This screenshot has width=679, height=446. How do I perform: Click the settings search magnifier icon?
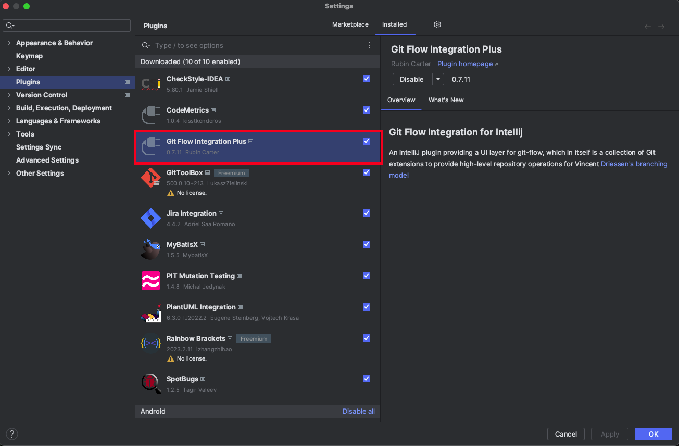pos(10,26)
